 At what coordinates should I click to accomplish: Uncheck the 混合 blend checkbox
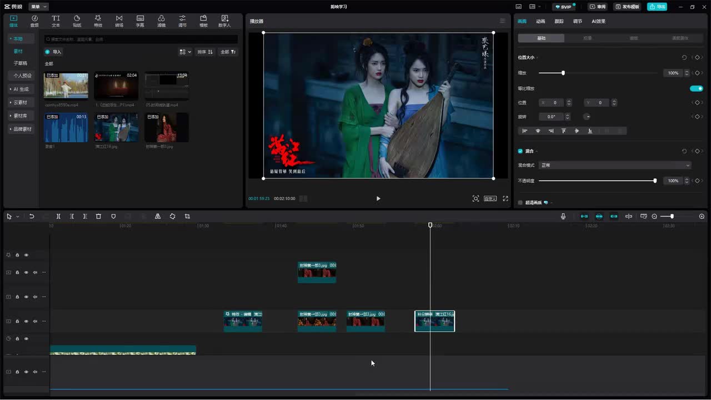(520, 151)
